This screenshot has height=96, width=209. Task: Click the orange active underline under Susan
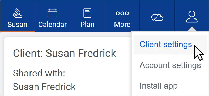[x=18, y=32]
